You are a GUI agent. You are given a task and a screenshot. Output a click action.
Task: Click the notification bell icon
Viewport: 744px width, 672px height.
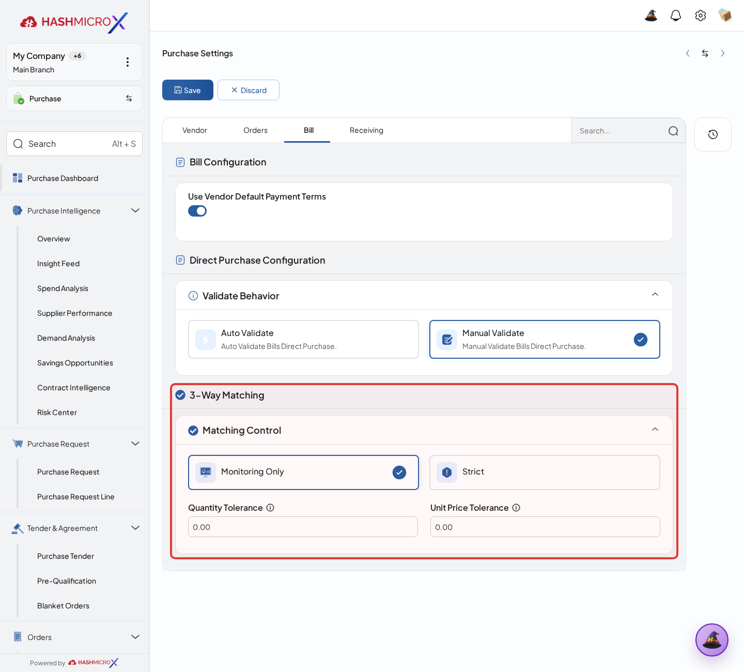[x=676, y=16]
